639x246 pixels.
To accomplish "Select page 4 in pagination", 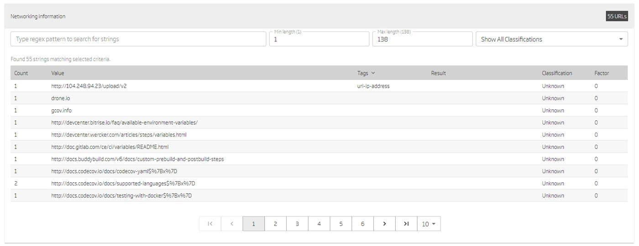I will click(319, 224).
